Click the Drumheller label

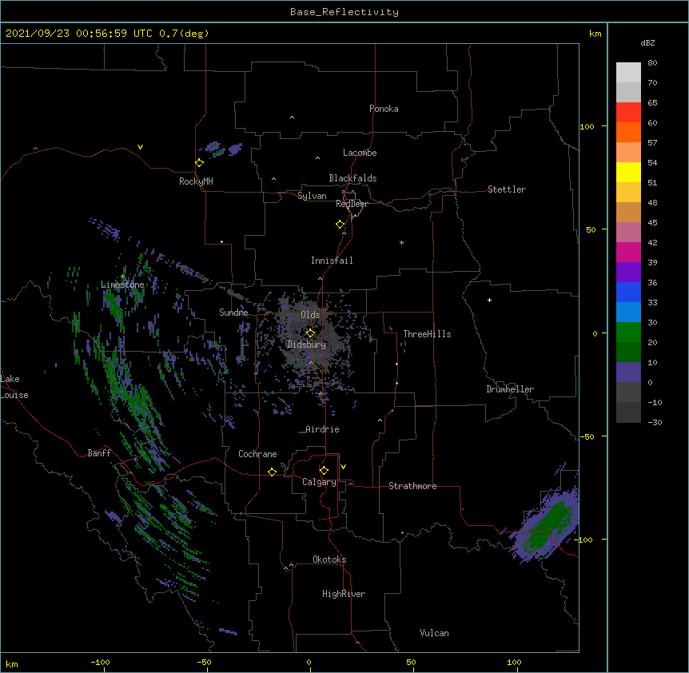[510, 389]
